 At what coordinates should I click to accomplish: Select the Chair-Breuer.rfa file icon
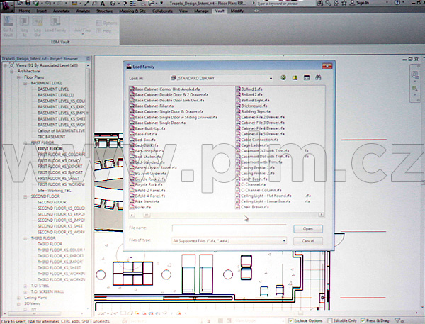(239, 206)
